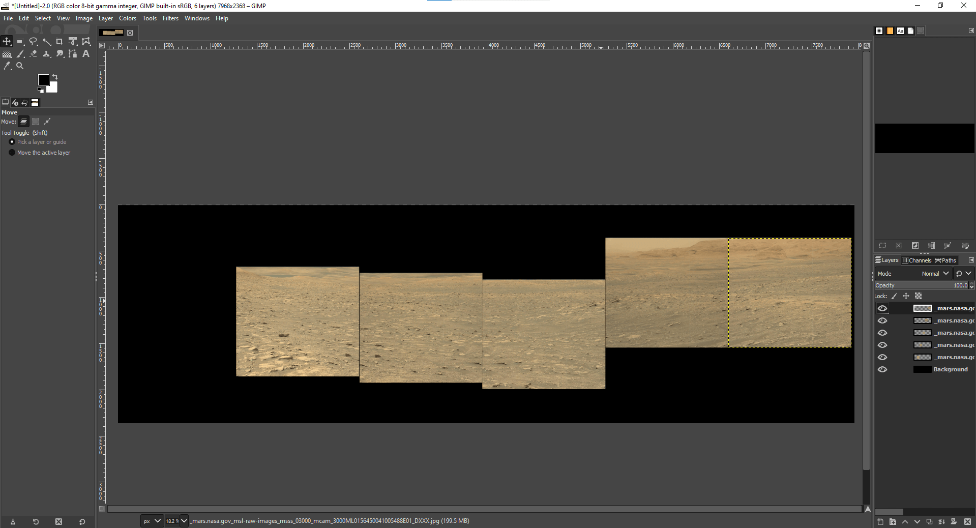976x528 pixels.
Task: Hide the Background layer
Action: coord(882,370)
